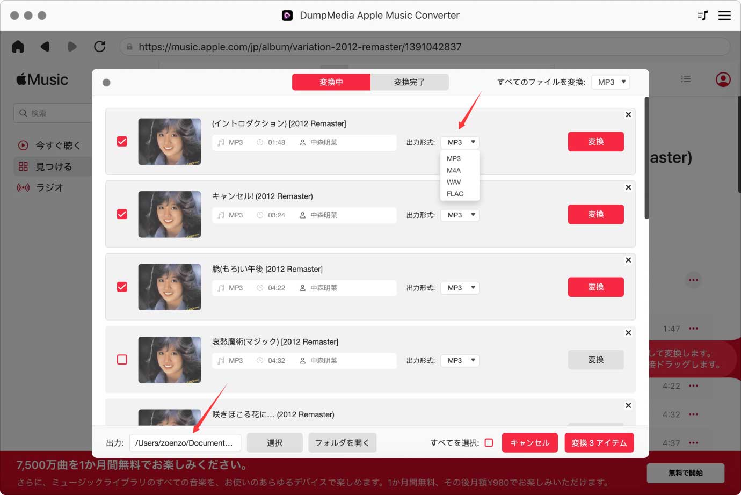
Task: Click the キャンセル button
Action: click(x=530, y=443)
